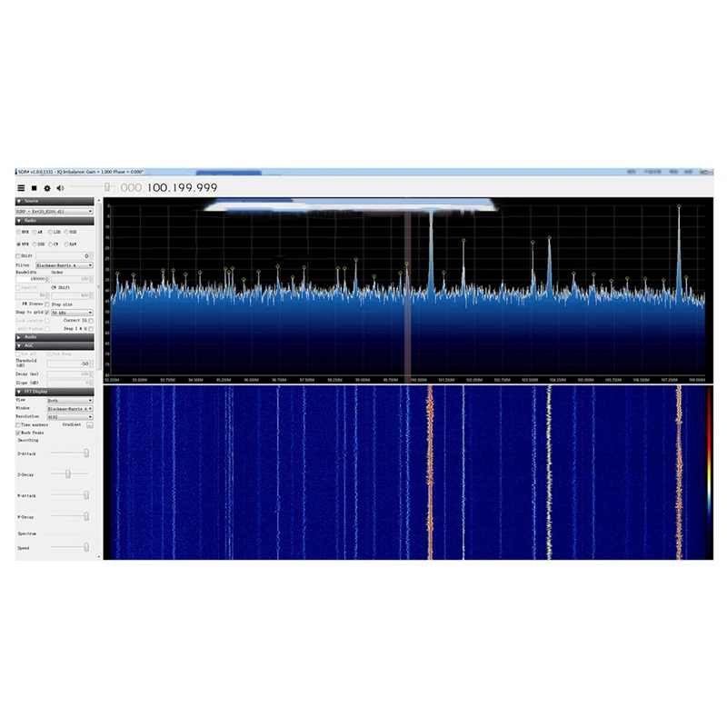Open the waterfall Gradient editor
Viewport: 727px width, 727px height.
tap(88, 424)
